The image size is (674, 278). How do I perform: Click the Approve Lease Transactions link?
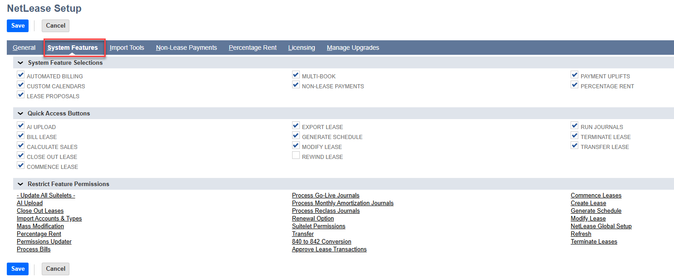pyautogui.click(x=329, y=249)
